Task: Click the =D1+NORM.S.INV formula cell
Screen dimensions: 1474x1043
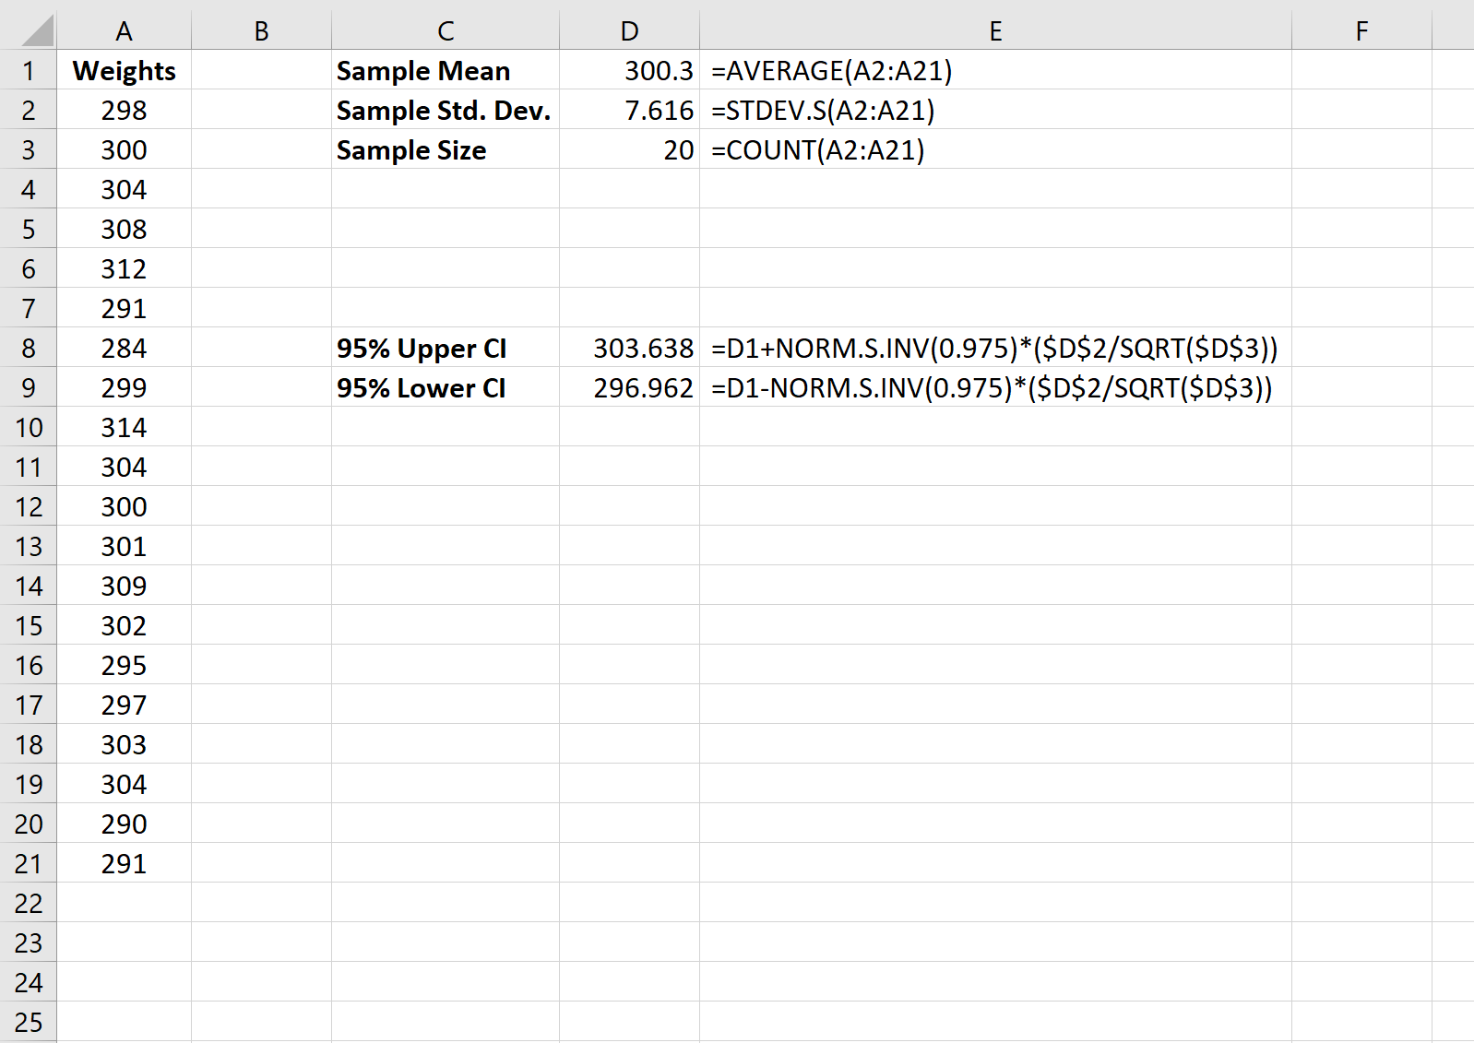Action: 995,348
